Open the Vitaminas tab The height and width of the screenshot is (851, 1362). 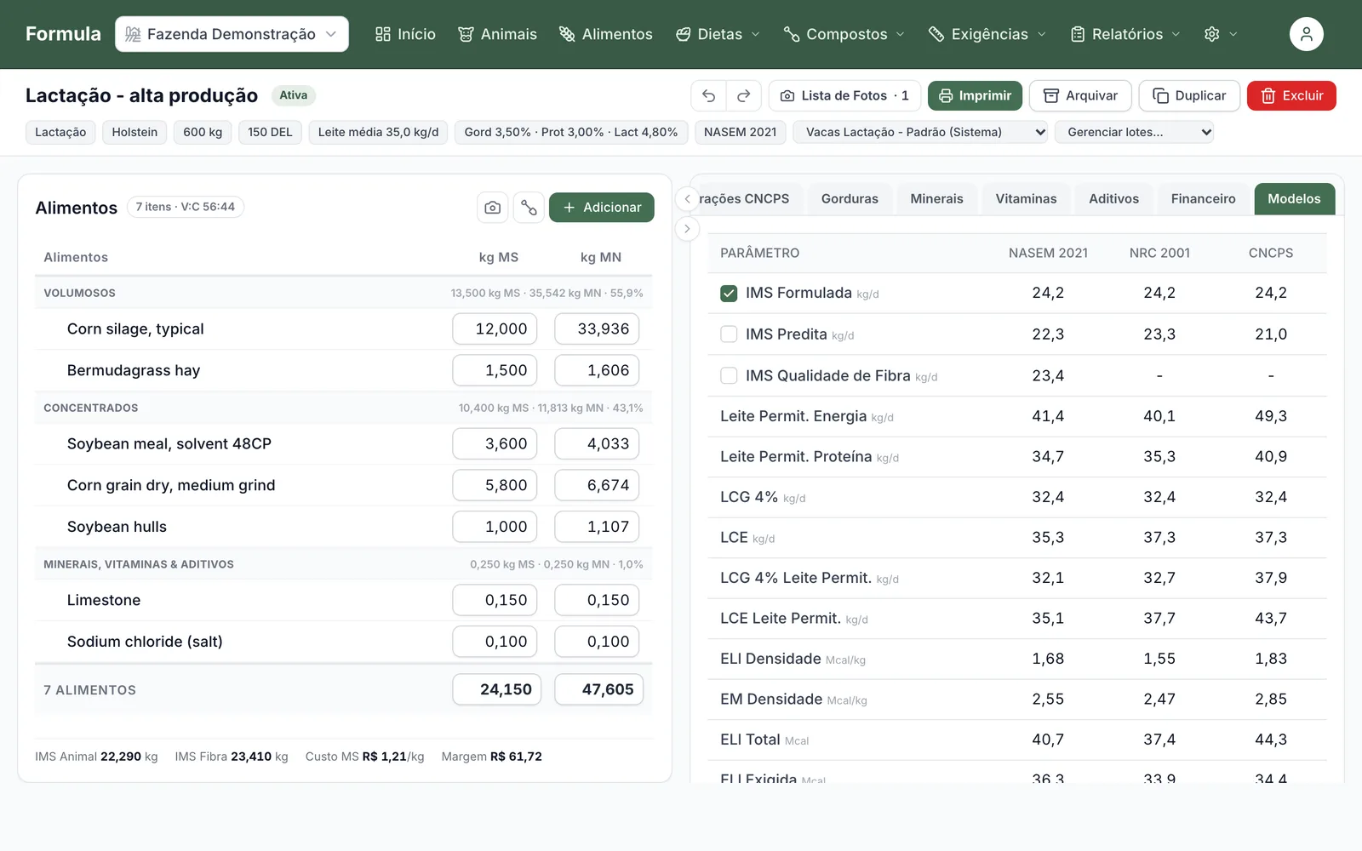click(x=1026, y=199)
